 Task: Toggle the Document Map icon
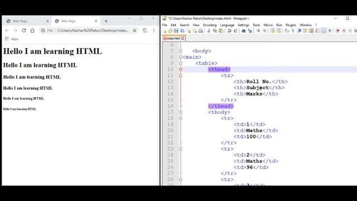click(x=311, y=31)
